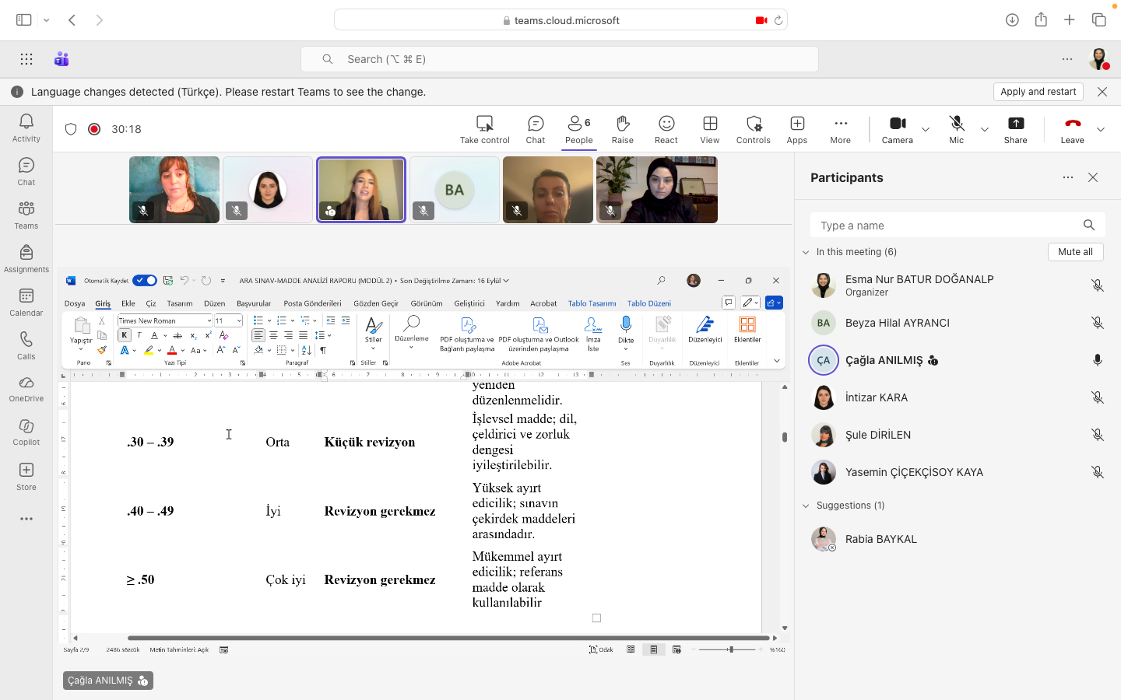Open the Mic options dropdown arrow

[x=985, y=129]
